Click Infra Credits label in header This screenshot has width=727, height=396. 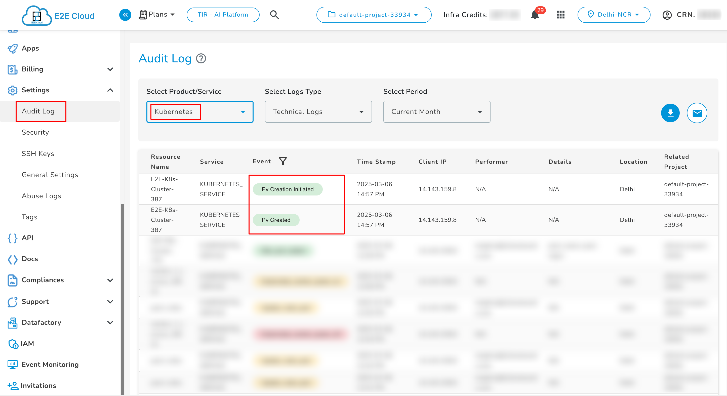pos(465,15)
